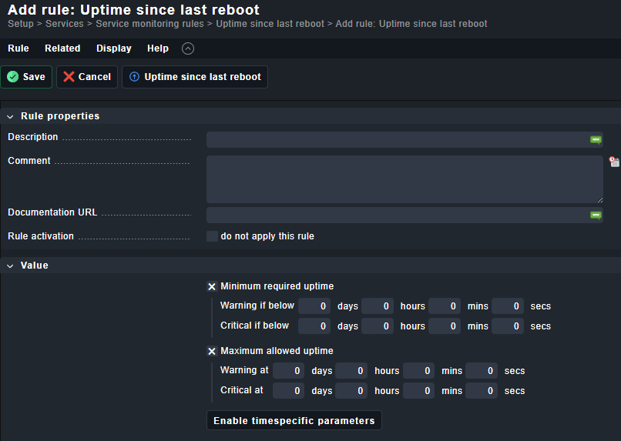Click the green Save checkmark icon
Image resolution: width=621 pixels, height=441 pixels.
[13, 77]
